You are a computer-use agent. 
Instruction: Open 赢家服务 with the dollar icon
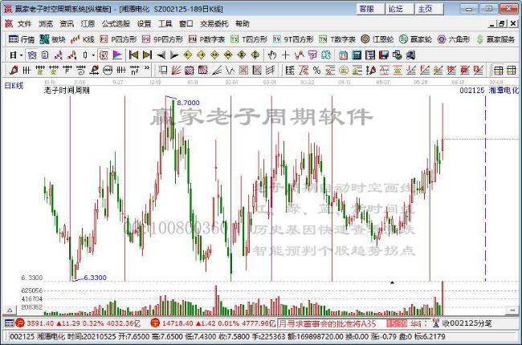495,39
